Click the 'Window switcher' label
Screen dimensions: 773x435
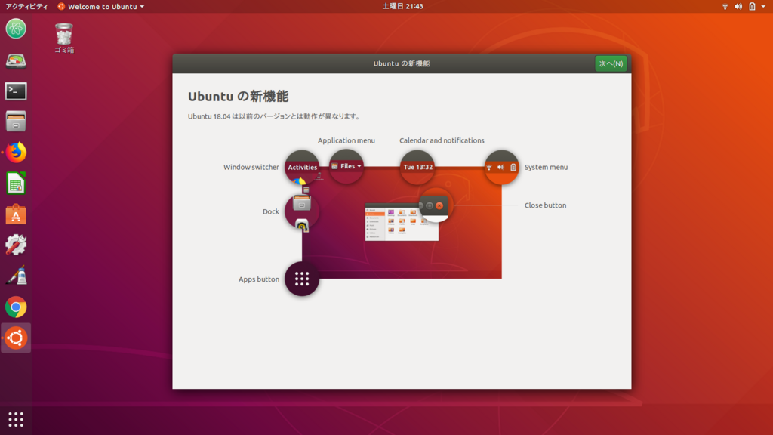point(251,167)
